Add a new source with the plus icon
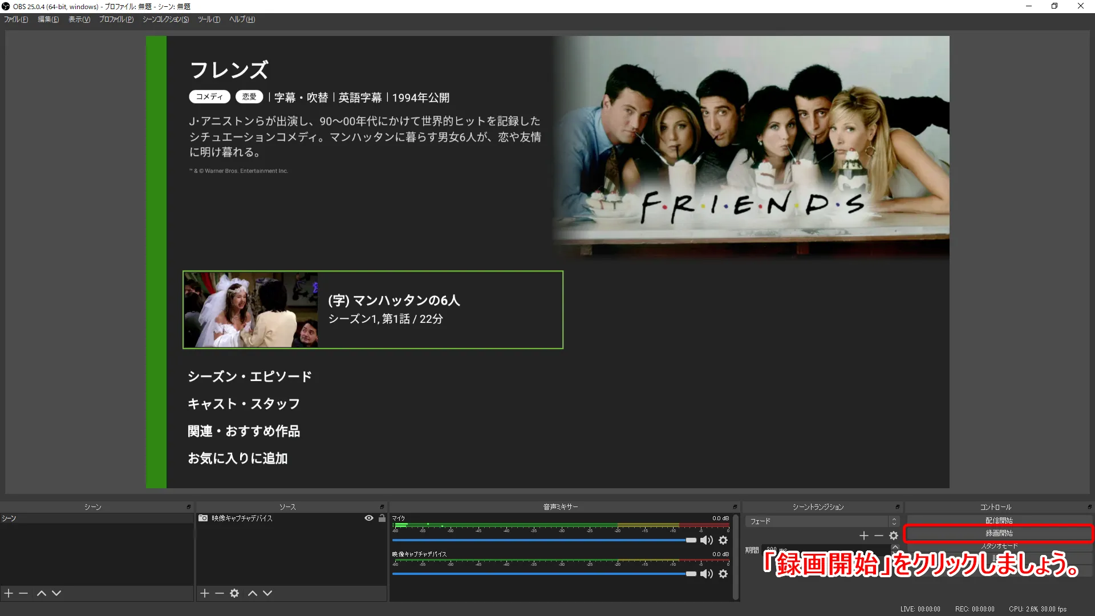 205,593
